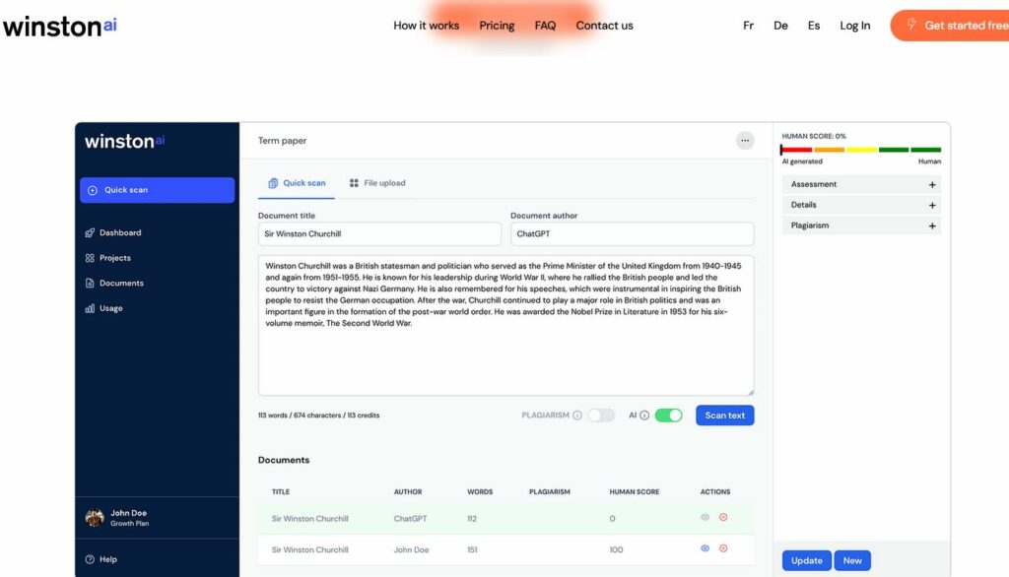The height and width of the screenshot is (577, 1009).
Task: Open the FAQ page
Action: (545, 26)
